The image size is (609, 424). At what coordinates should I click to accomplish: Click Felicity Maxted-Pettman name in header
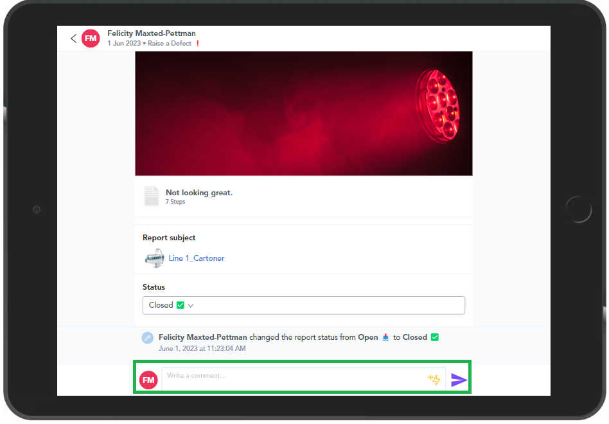pyautogui.click(x=152, y=33)
